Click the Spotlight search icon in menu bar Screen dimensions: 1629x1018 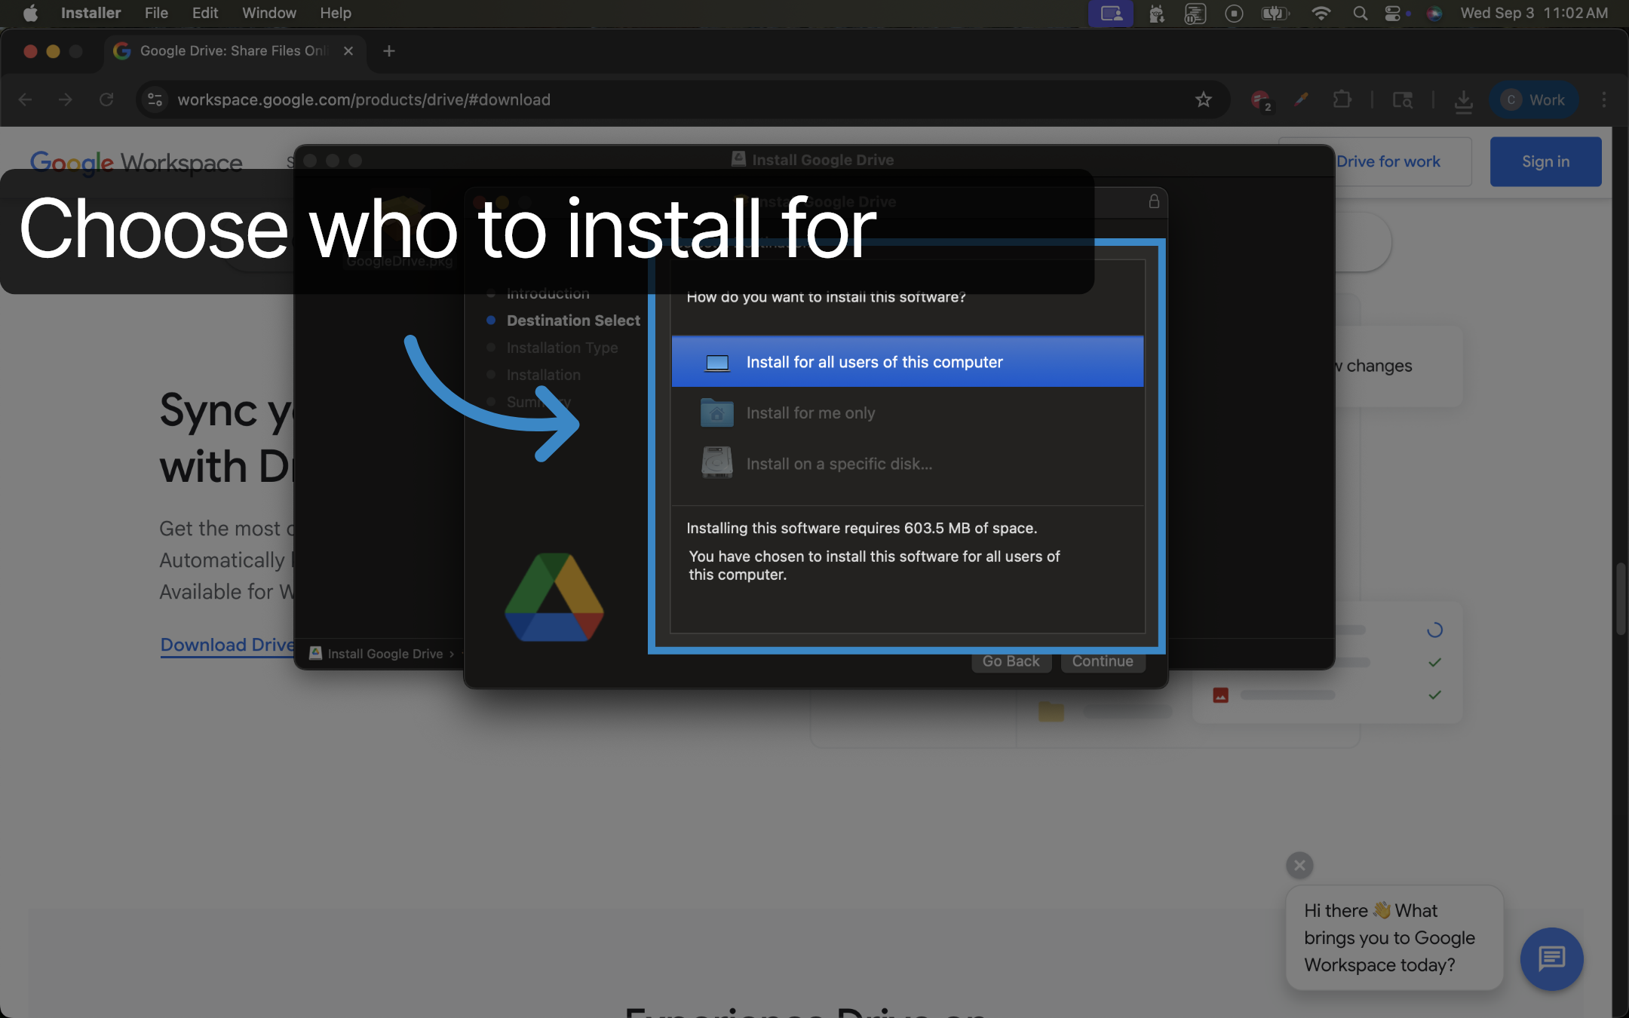pyautogui.click(x=1360, y=13)
